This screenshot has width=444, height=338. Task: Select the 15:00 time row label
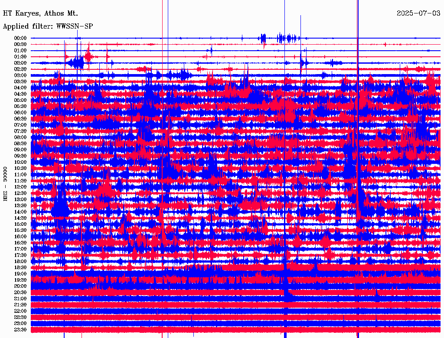(x=20, y=224)
